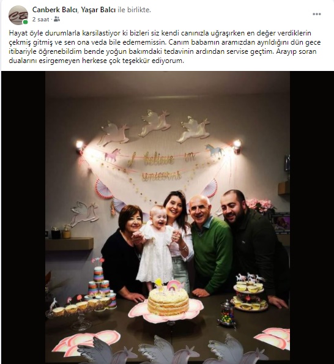Click the "ile birlikte" tagged-with text

click(134, 10)
